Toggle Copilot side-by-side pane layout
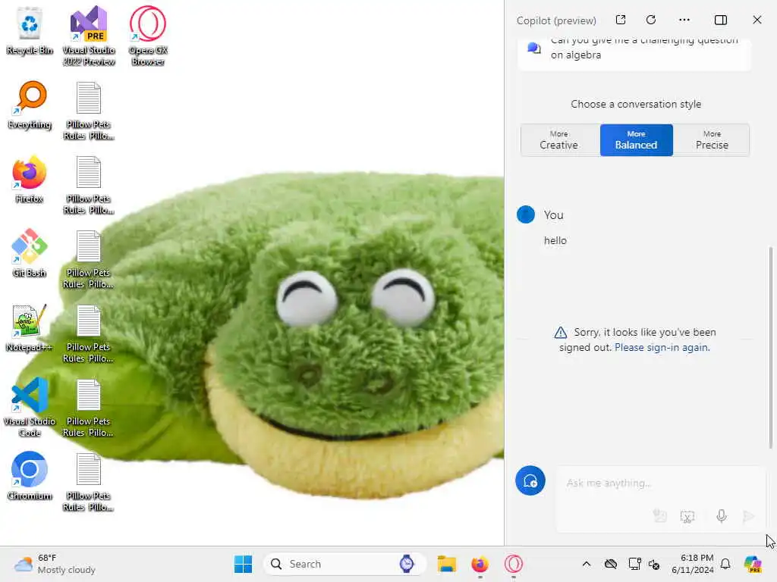Image resolution: width=777 pixels, height=582 pixels. [x=721, y=20]
